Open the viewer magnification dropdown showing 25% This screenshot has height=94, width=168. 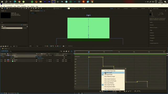[x=32, y=46]
